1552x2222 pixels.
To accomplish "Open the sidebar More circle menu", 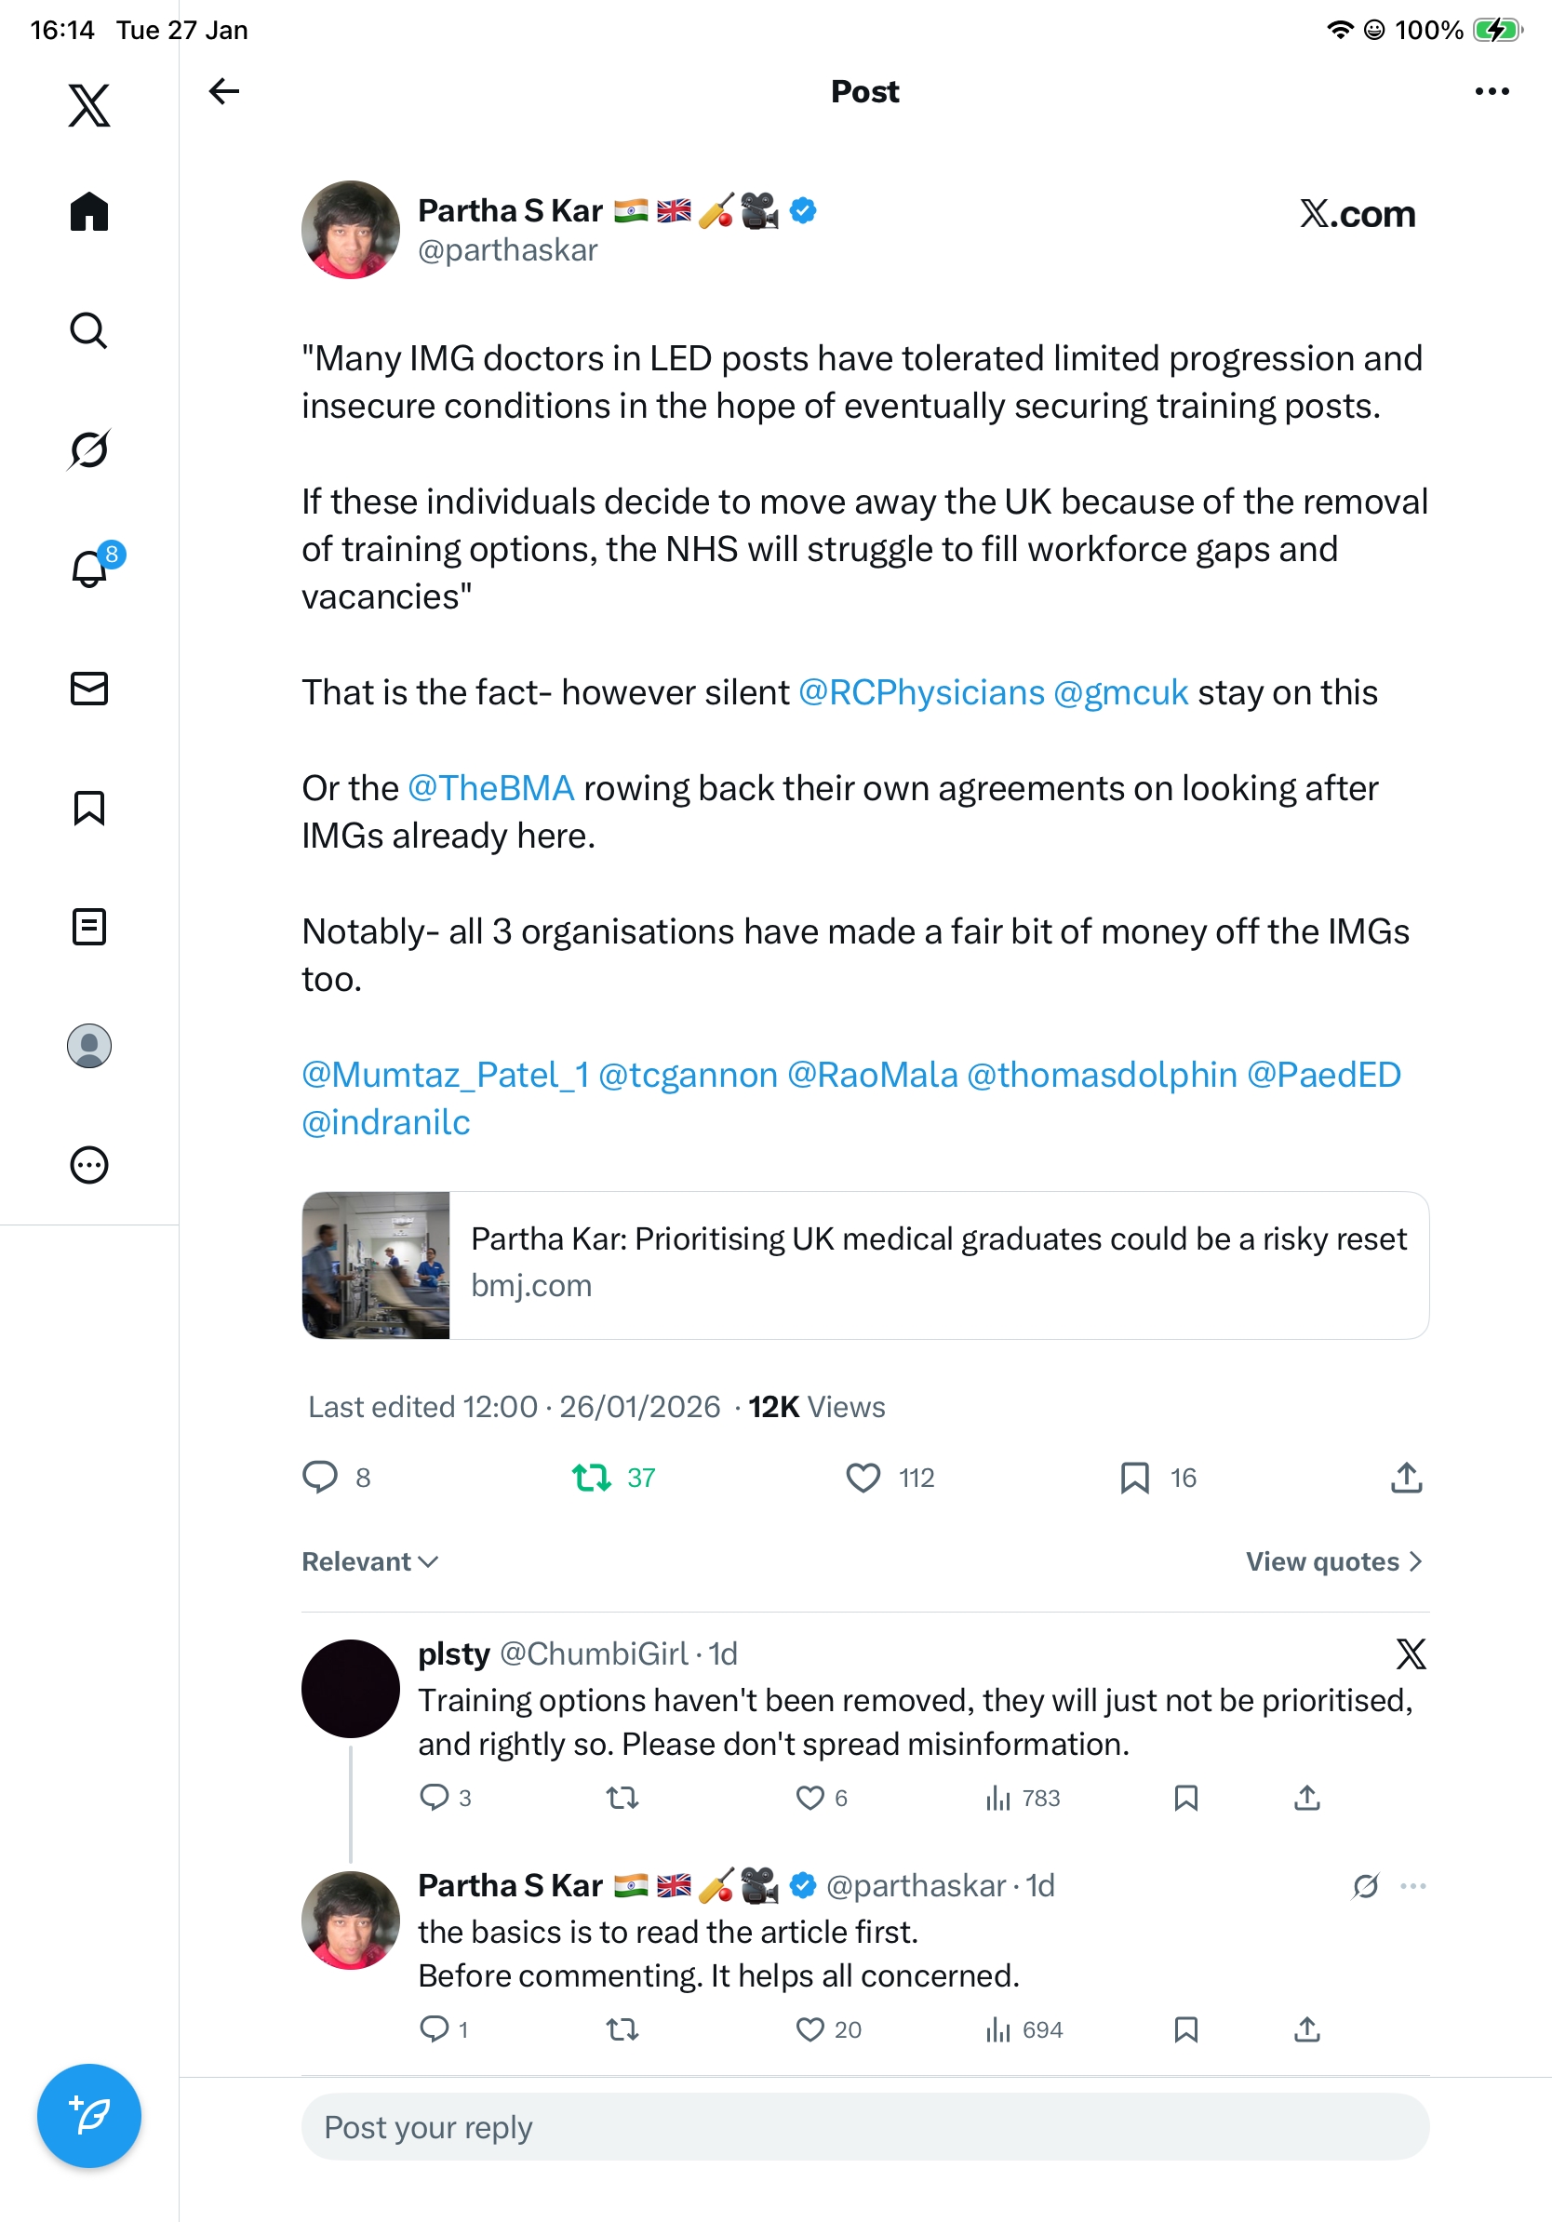I will (x=89, y=1165).
